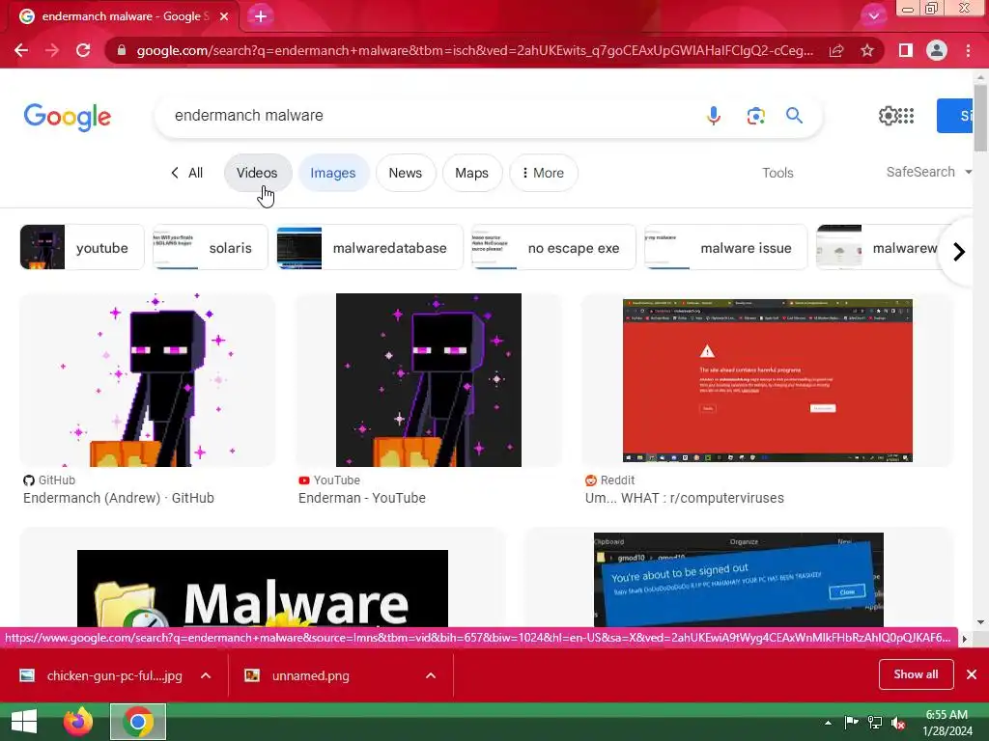Screen dimensions: 989x741
Task: Start voice search with microphone
Action: tap(714, 116)
